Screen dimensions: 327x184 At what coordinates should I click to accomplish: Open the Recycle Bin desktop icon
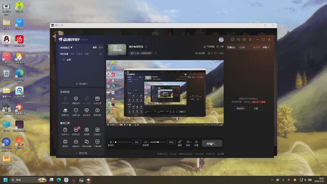(x=7, y=75)
